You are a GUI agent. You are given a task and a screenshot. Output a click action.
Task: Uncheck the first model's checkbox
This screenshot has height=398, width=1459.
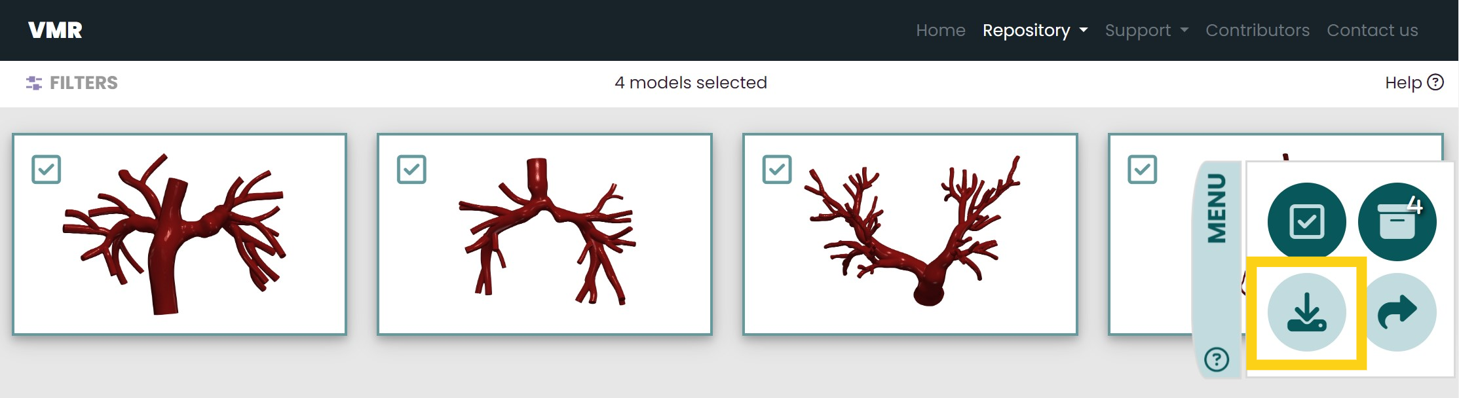point(47,170)
